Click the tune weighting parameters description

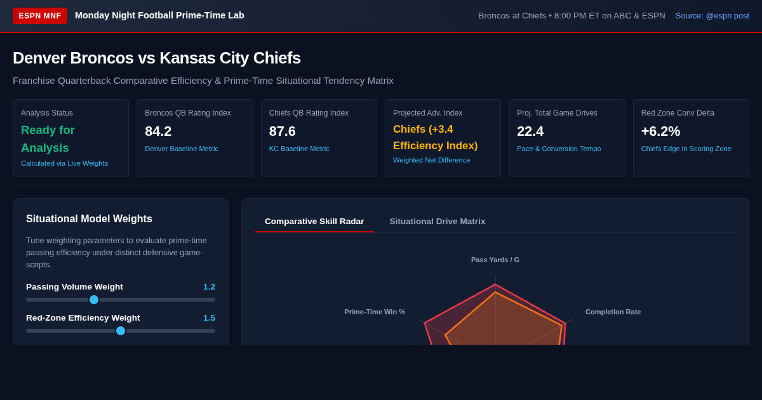point(117,253)
